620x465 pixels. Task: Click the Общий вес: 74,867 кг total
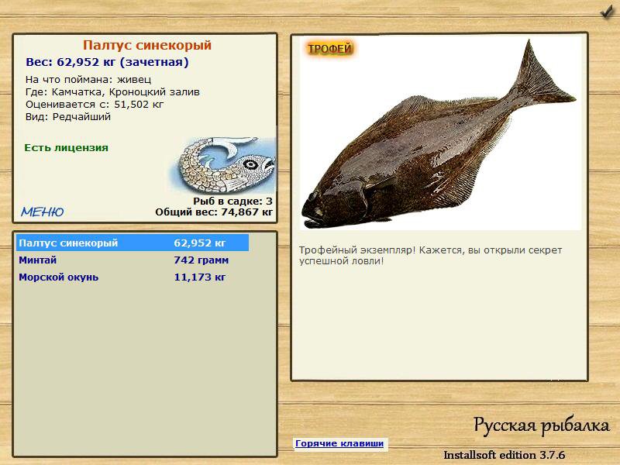(x=214, y=212)
